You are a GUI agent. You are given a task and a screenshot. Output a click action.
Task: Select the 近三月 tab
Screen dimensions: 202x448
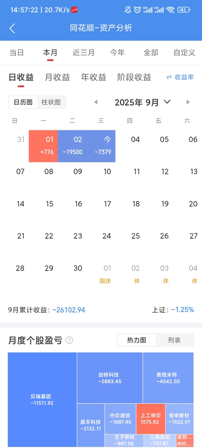click(84, 53)
